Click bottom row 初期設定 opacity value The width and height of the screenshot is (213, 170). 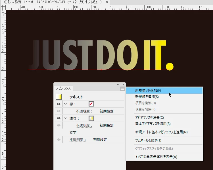[100, 140]
